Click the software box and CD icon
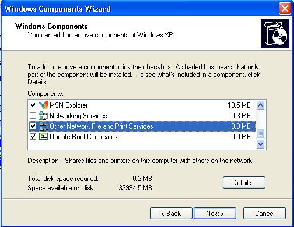294x227 pixels. point(275,33)
